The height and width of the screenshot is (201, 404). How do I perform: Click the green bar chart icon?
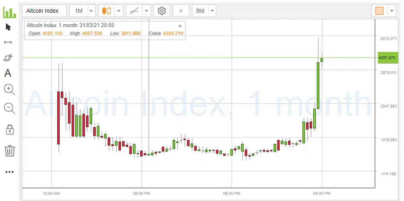(9, 12)
